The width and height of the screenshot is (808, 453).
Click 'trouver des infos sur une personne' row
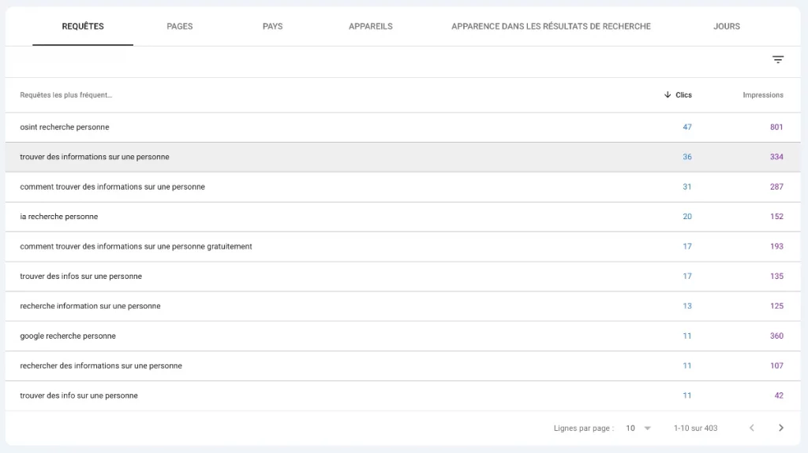coord(80,277)
